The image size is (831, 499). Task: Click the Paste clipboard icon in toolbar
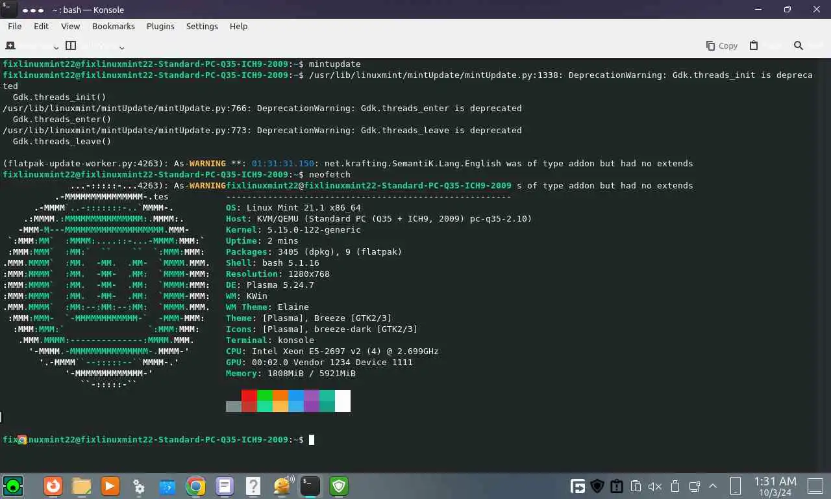pos(754,45)
